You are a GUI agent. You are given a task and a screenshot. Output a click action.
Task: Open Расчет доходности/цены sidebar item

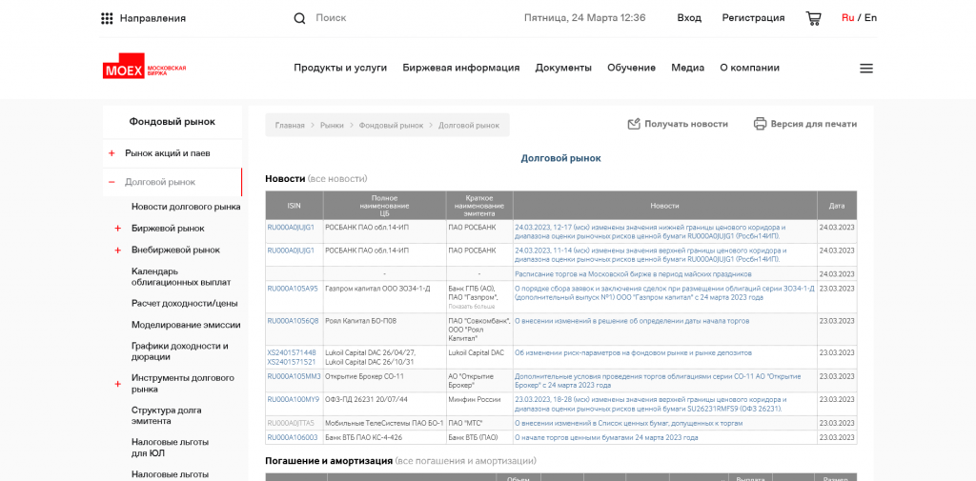(x=184, y=304)
